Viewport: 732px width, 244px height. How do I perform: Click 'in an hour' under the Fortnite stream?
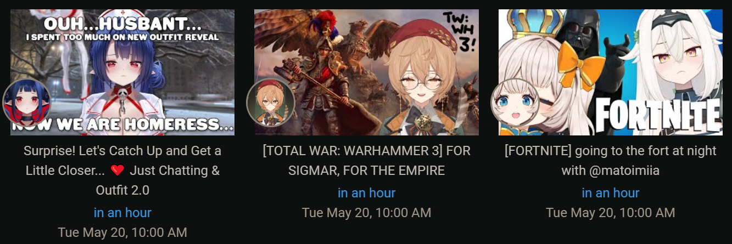611,192
